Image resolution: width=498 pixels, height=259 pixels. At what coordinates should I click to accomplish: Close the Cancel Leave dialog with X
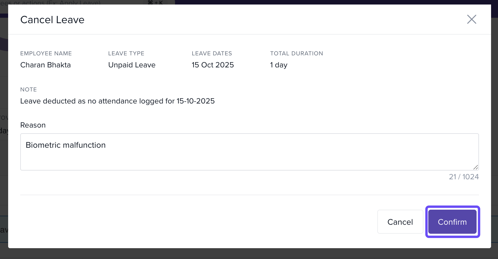tap(471, 19)
